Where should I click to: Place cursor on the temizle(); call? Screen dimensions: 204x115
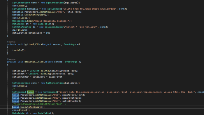tap(19, 50)
